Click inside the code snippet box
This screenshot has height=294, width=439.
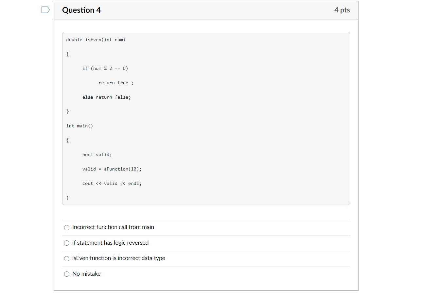[x=206, y=118]
